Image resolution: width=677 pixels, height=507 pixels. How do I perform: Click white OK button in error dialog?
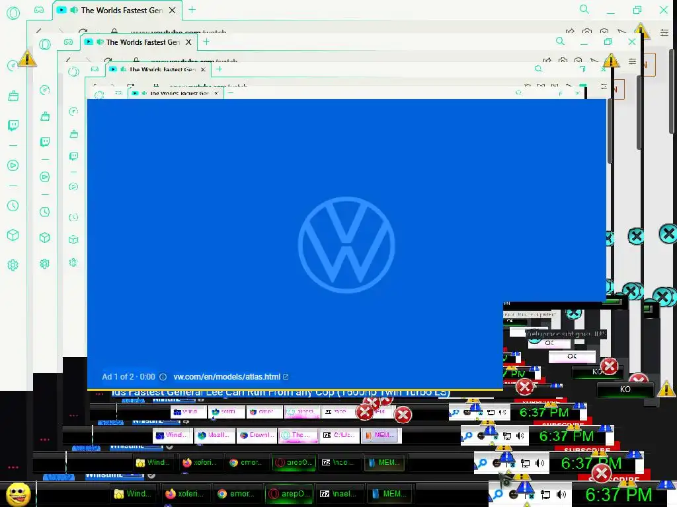coord(572,356)
